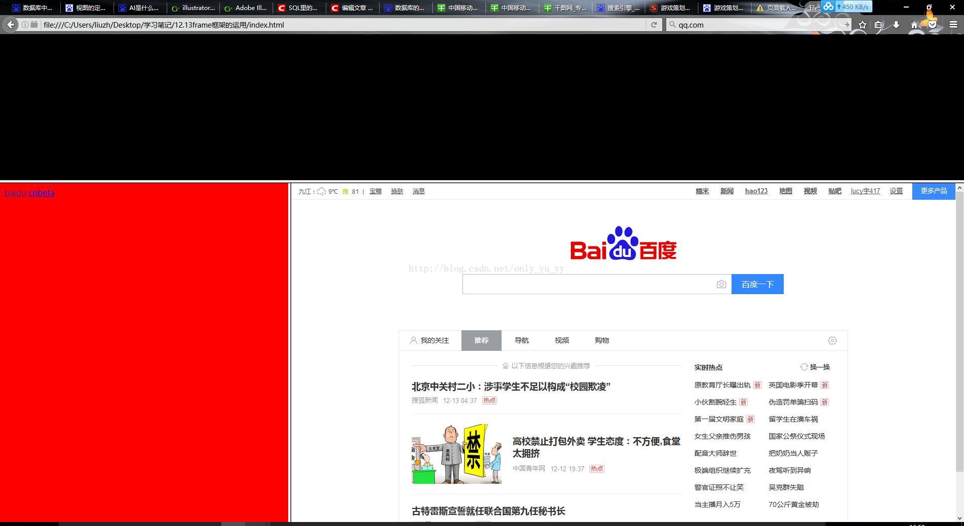Switch to the illustrator... browser tab

(x=193, y=8)
